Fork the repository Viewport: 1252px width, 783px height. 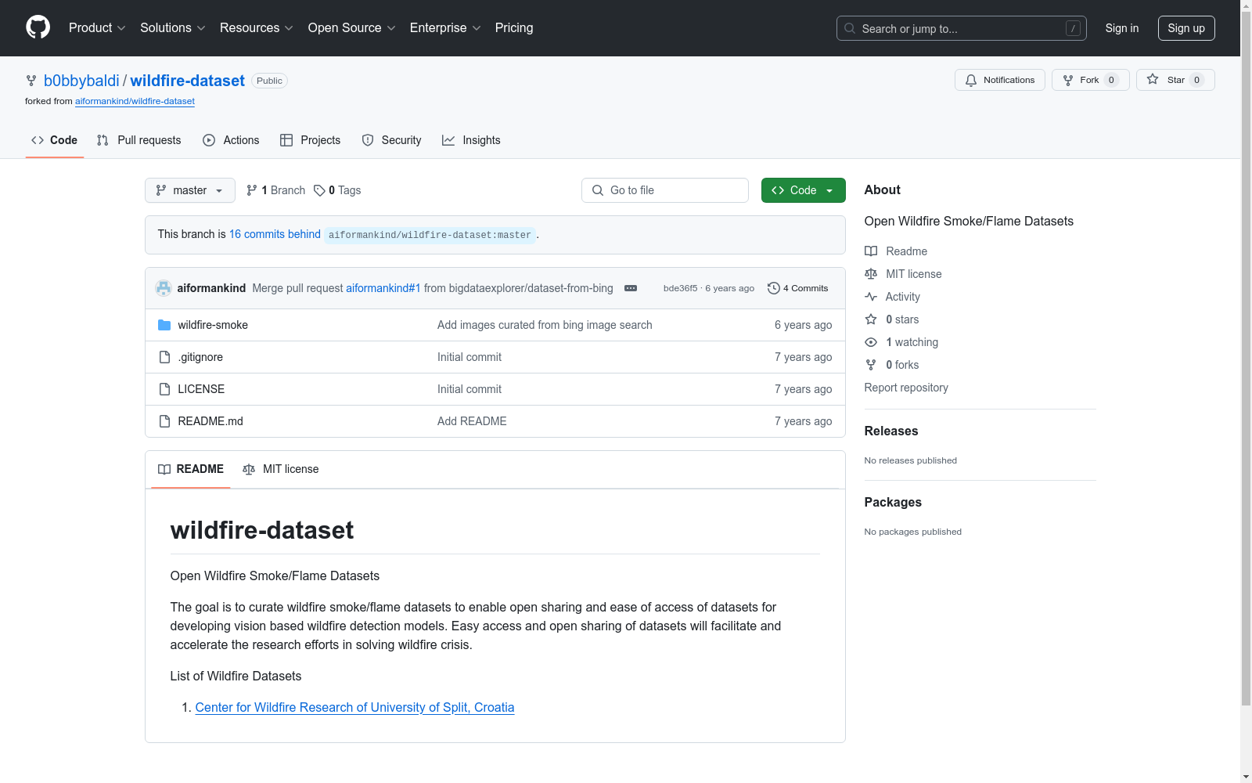[1090, 80]
